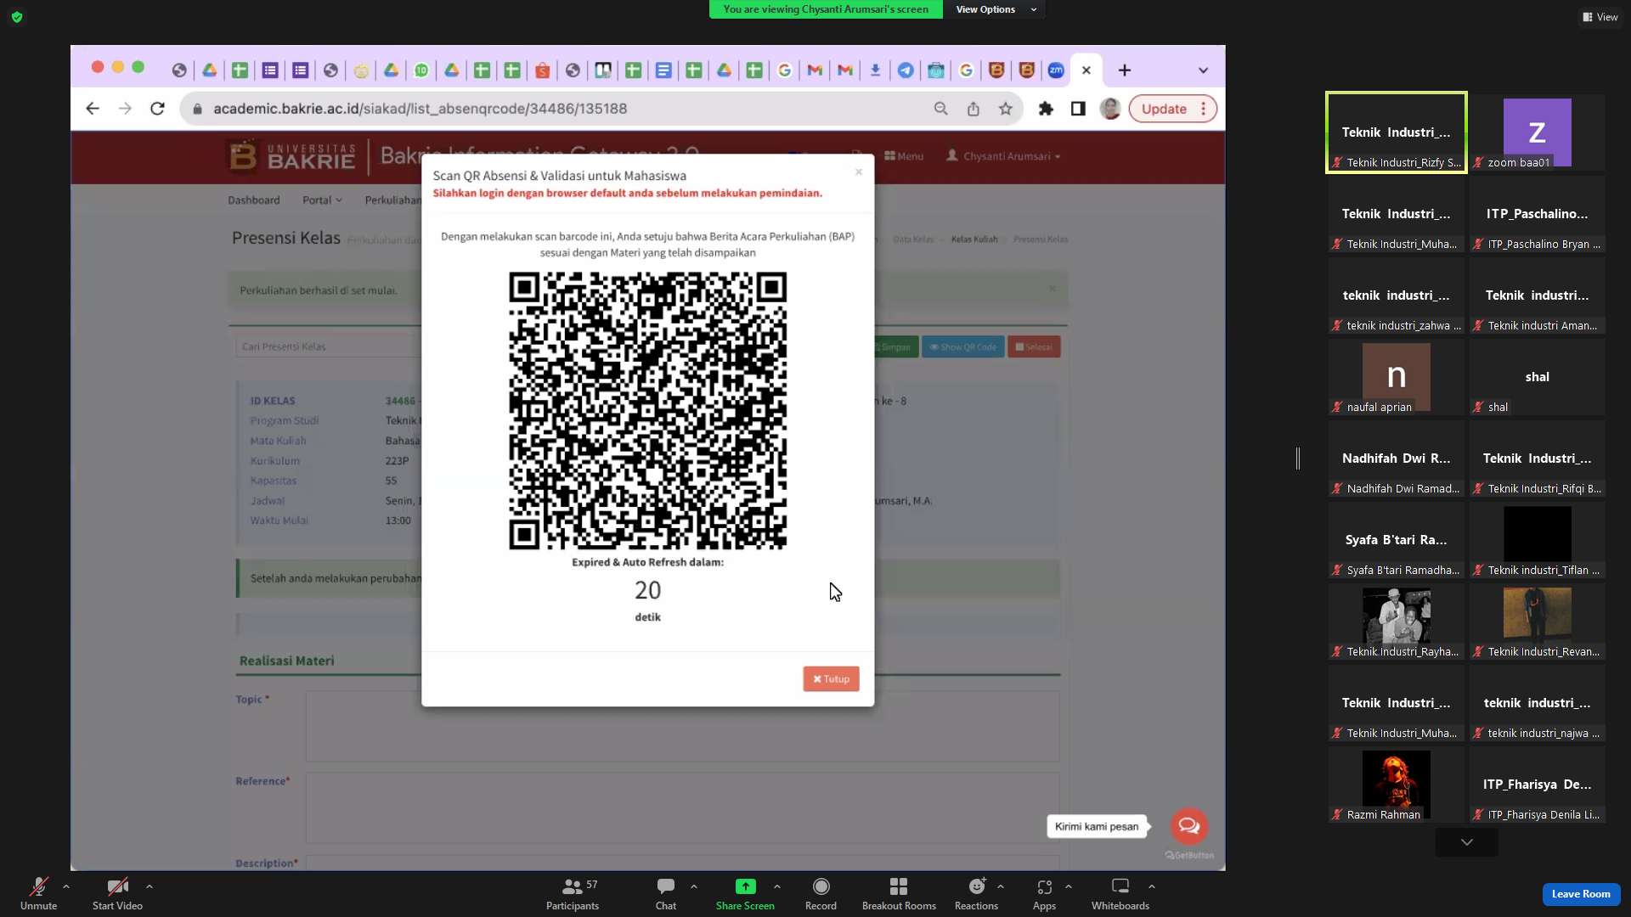Close the active browser tab
This screenshot has height=917, width=1631.
point(1086,70)
